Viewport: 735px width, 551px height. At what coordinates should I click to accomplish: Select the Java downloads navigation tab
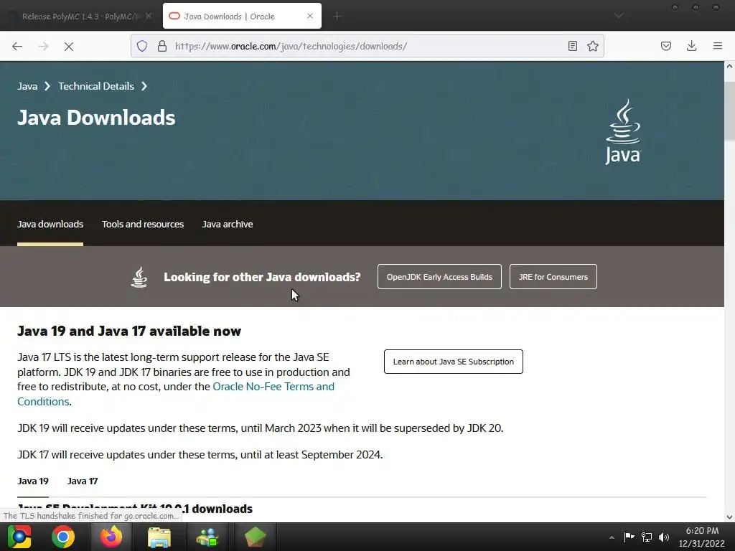point(50,224)
